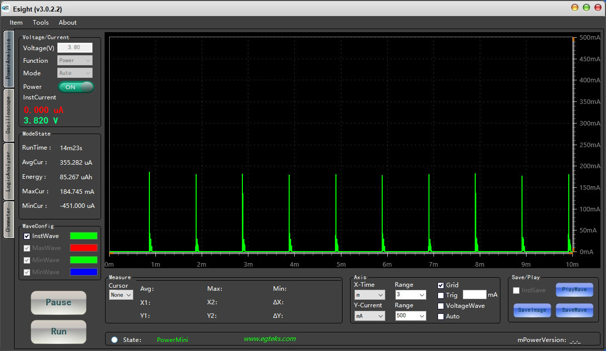Open the Cursor dropdown set to None
Image resolution: width=606 pixels, height=351 pixels.
tap(121, 295)
